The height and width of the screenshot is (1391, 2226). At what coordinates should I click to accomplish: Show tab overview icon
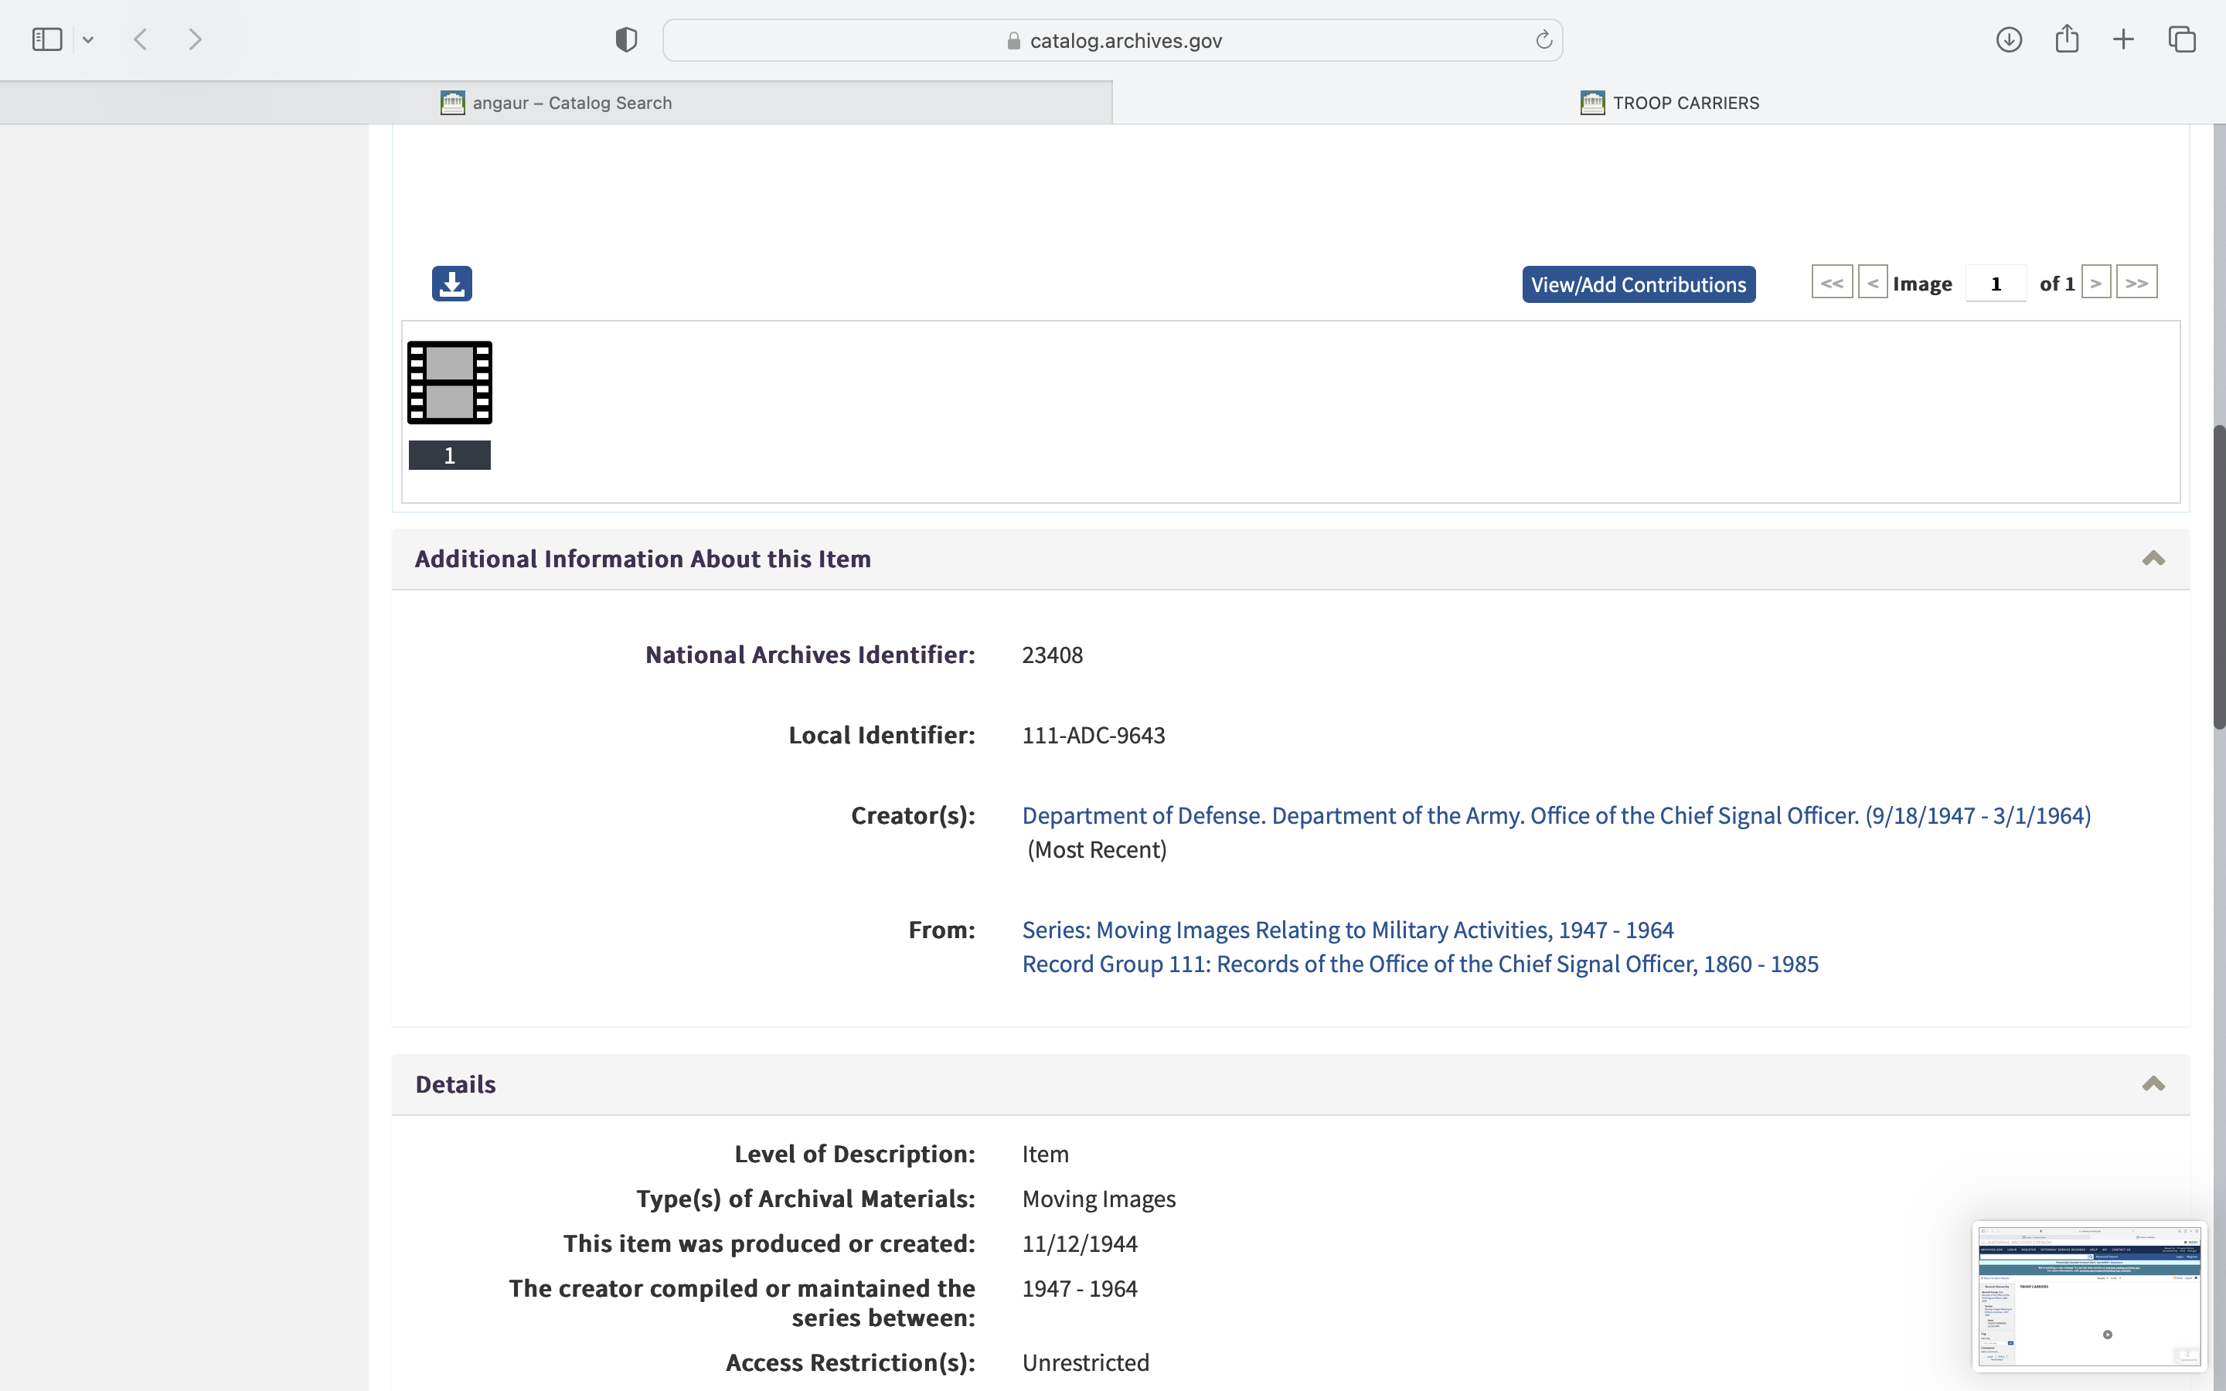(2182, 39)
